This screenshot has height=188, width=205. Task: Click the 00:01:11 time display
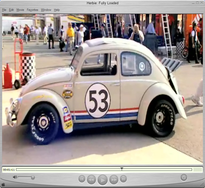tap(9, 170)
